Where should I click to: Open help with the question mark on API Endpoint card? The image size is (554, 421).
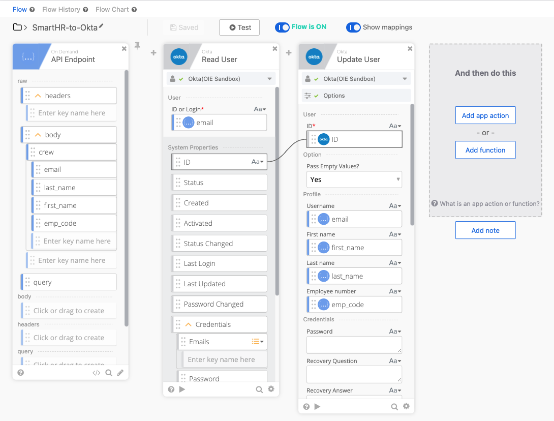click(20, 373)
